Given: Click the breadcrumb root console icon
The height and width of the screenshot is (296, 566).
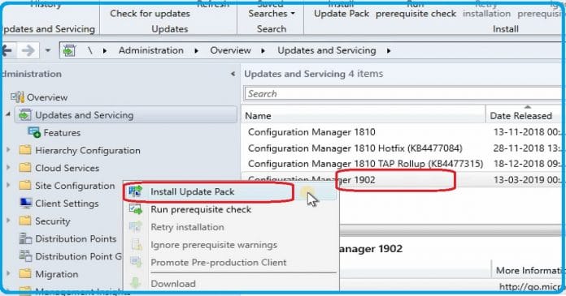Looking at the screenshot, I should [x=69, y=50].
